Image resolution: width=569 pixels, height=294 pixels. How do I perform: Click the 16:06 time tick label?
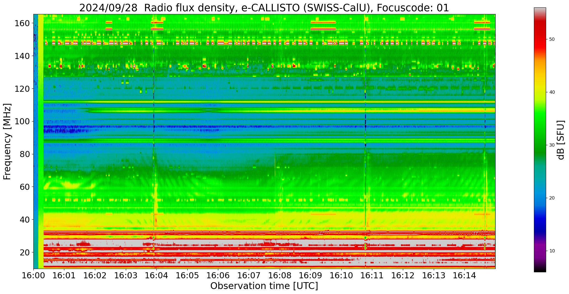[x=218, y=275]
